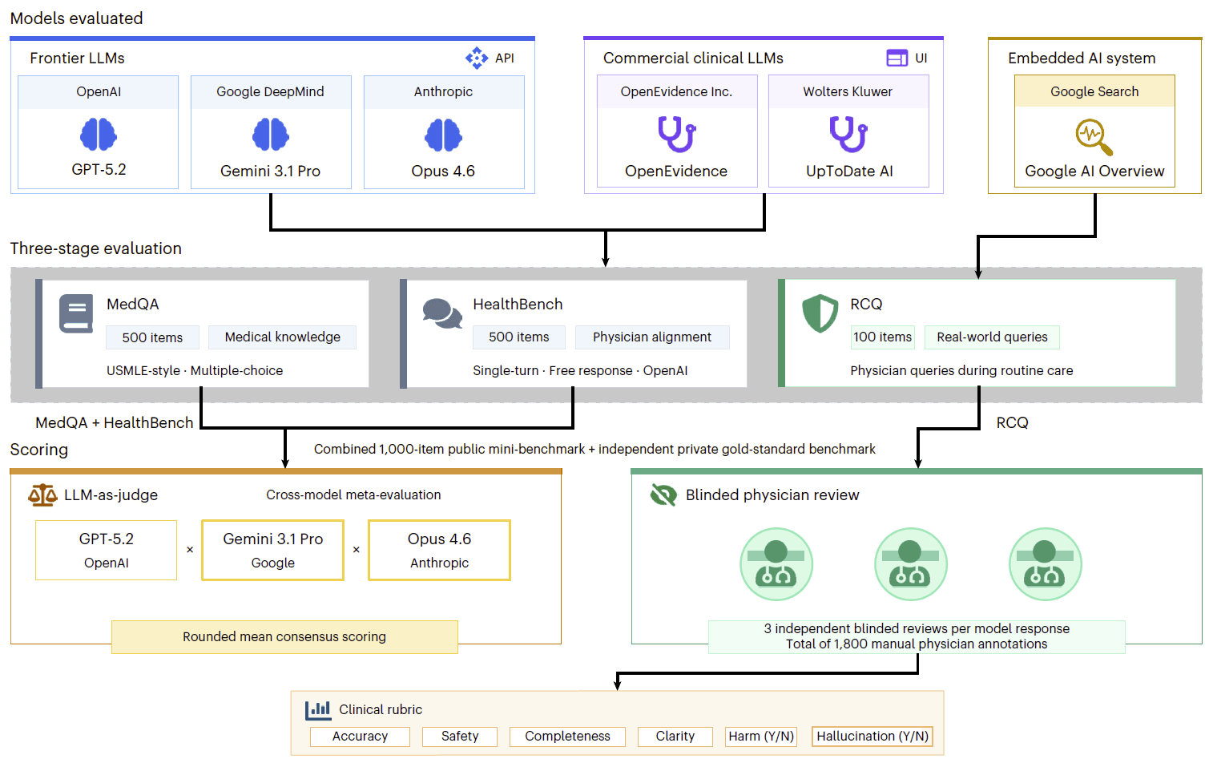Viewport: 1217px width, 763px height.
Task: Click the Physician alignment tag
Action: 652,337
